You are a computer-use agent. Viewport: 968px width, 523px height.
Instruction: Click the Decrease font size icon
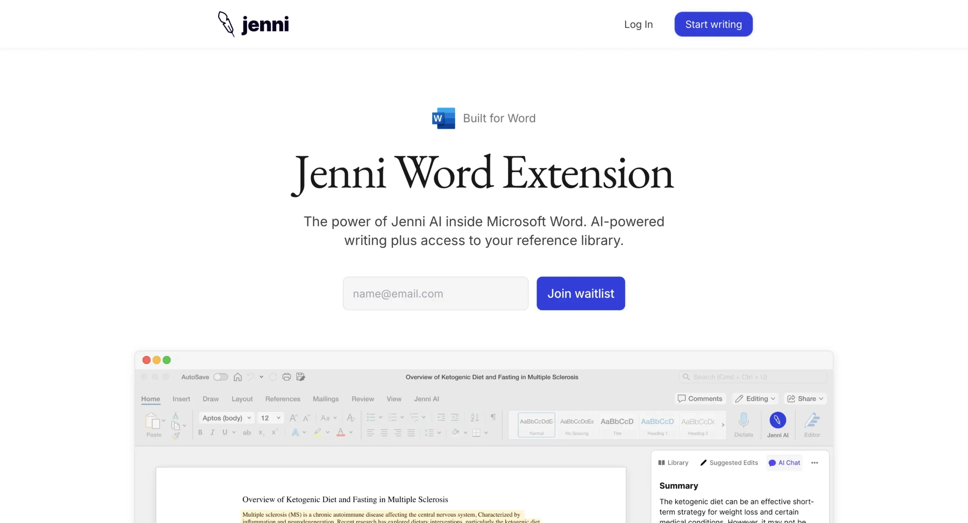(306, 418)
